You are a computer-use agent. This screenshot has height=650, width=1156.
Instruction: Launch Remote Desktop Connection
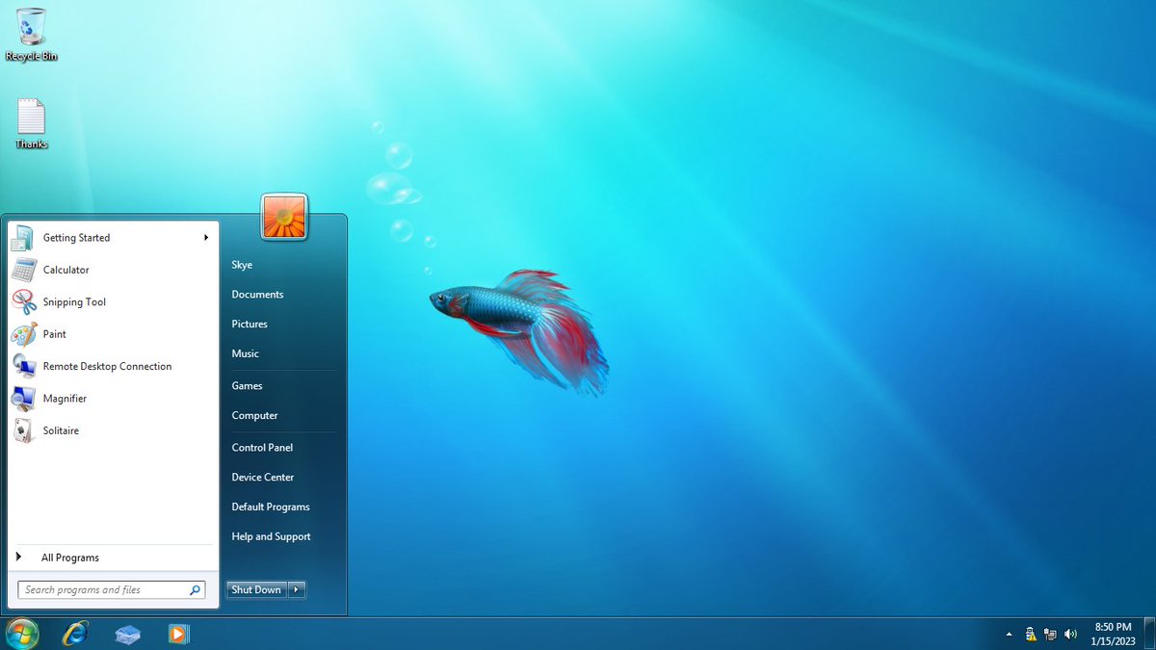click(x=107, y=366)
